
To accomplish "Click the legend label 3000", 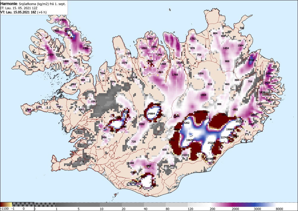I will pos(257,209).
